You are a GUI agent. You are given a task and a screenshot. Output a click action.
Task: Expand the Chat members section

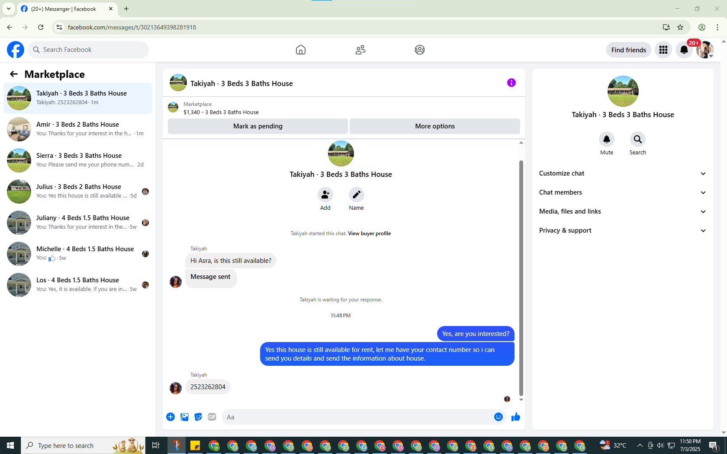623,192
